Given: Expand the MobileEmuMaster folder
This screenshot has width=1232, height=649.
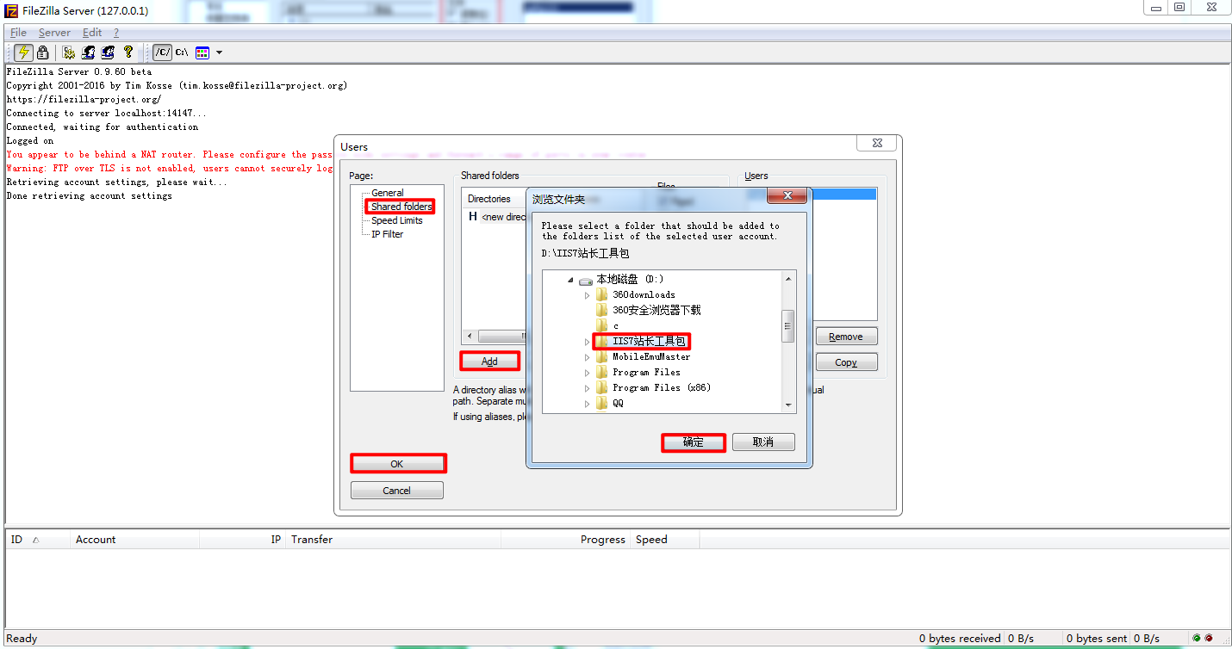Looking at the screenshot, I should coord(588,356).
